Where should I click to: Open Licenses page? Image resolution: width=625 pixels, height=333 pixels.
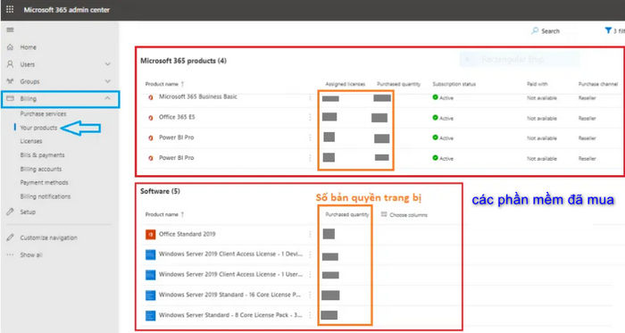coord(31,141)
